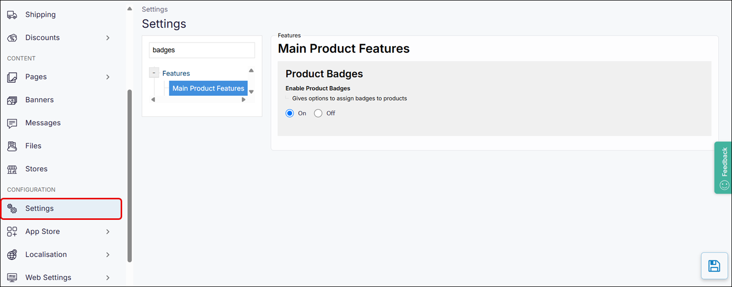Collapse the Features tree node
Screen dimensions: 732x287
(154, 73)
